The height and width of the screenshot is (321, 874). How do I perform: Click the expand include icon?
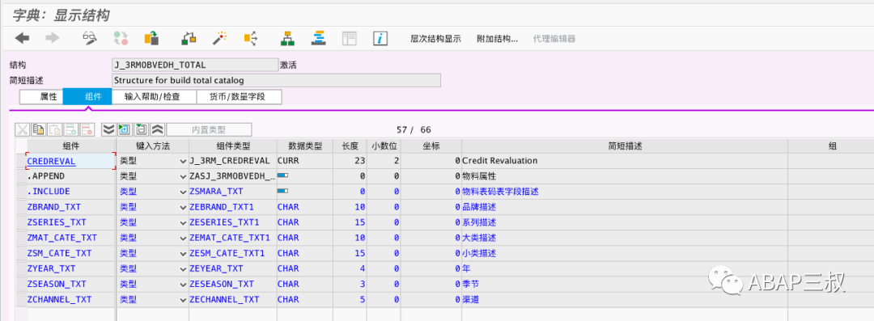coord(125,129)
